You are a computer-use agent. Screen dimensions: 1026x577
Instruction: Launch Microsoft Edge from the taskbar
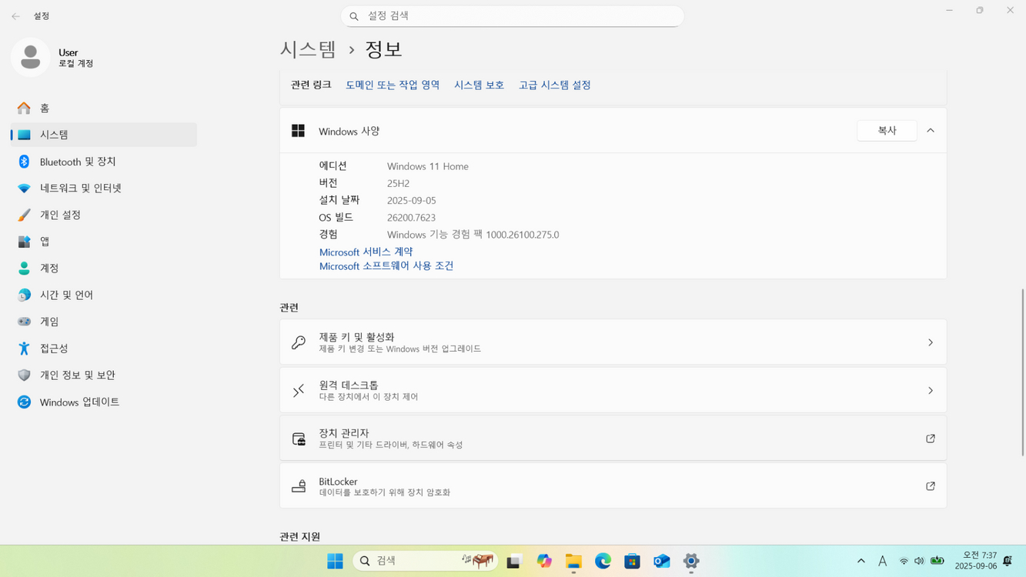603,561
